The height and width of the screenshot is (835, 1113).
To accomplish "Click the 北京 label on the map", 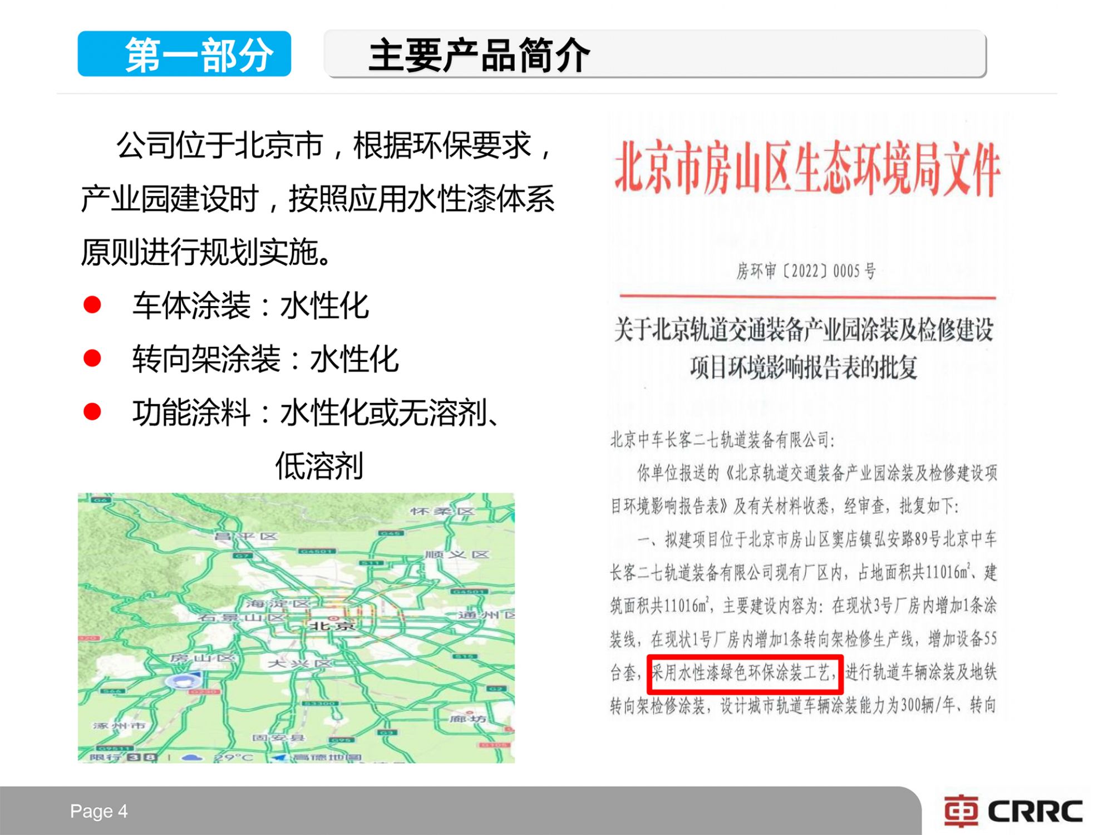I will (x=332, y=626).
